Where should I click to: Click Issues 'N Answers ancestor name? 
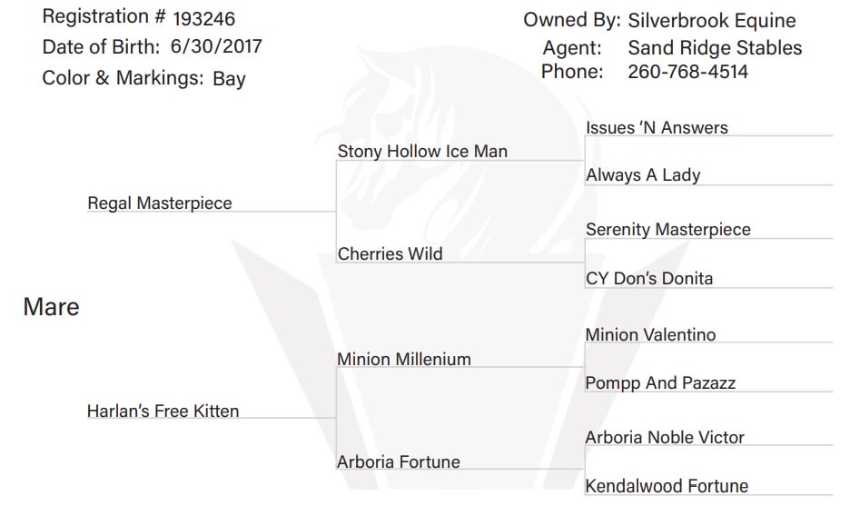pyautogui.click(x=657, y=127)
